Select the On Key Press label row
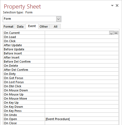The height and width of the screenshot is (125, 122). pyautogui.click(x=24, y=111)
